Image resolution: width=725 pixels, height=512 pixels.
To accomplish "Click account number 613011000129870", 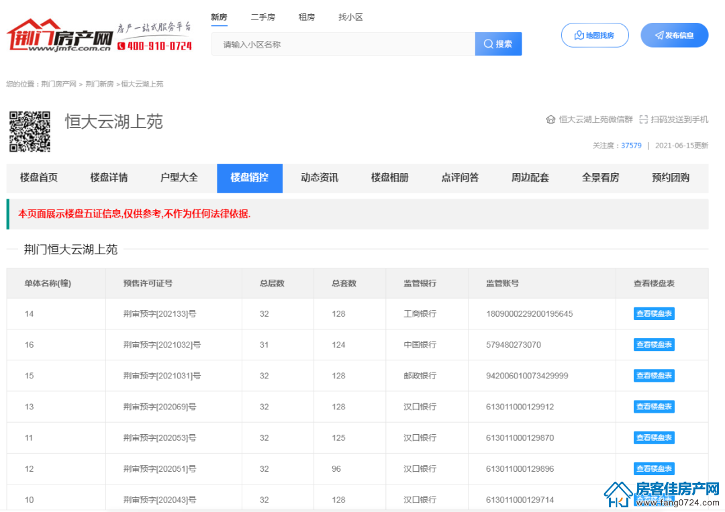I will (520, 438).
